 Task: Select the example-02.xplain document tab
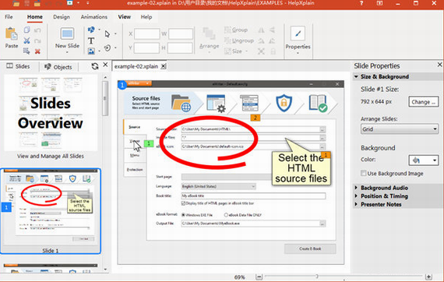[136, 66]
